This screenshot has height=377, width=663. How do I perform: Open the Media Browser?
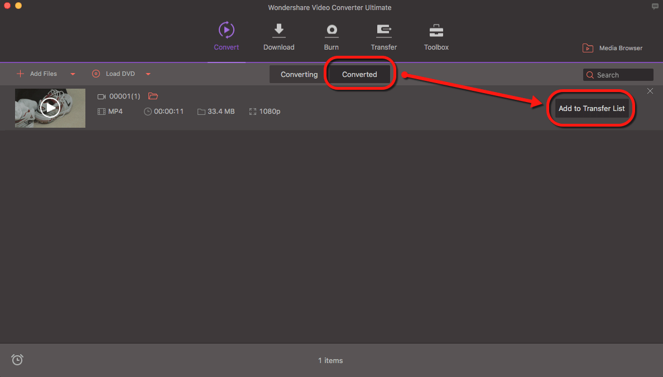click(x=612, y=48)
